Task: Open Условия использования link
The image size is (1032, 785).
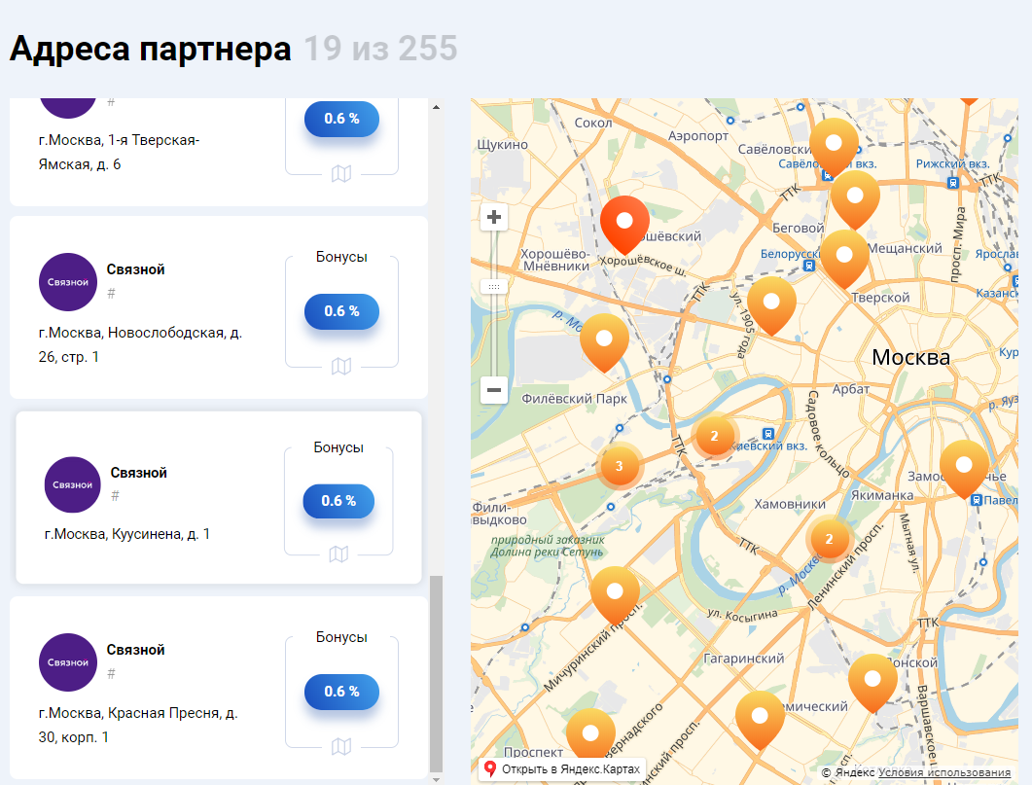Action: pos(944,772)
